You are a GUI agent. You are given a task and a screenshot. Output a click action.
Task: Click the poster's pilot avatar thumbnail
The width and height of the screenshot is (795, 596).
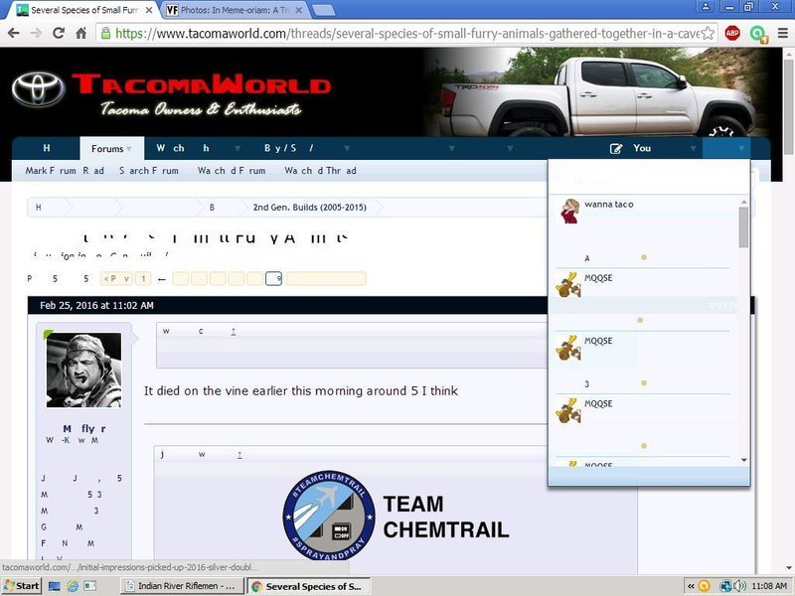pyautogui.click(x=84, y=370)
